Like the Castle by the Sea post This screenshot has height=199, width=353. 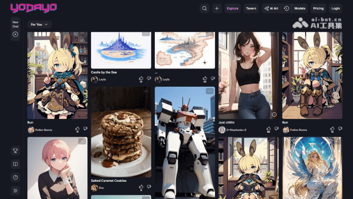click(141, 78)
